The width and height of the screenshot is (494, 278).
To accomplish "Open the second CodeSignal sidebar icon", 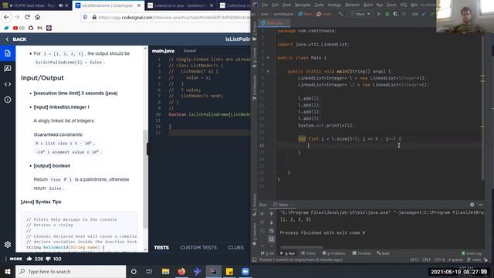I will [x=8, y=69].
